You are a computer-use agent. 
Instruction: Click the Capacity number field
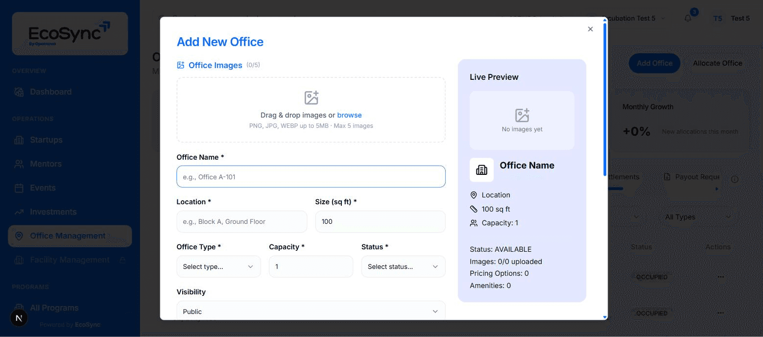311,266
